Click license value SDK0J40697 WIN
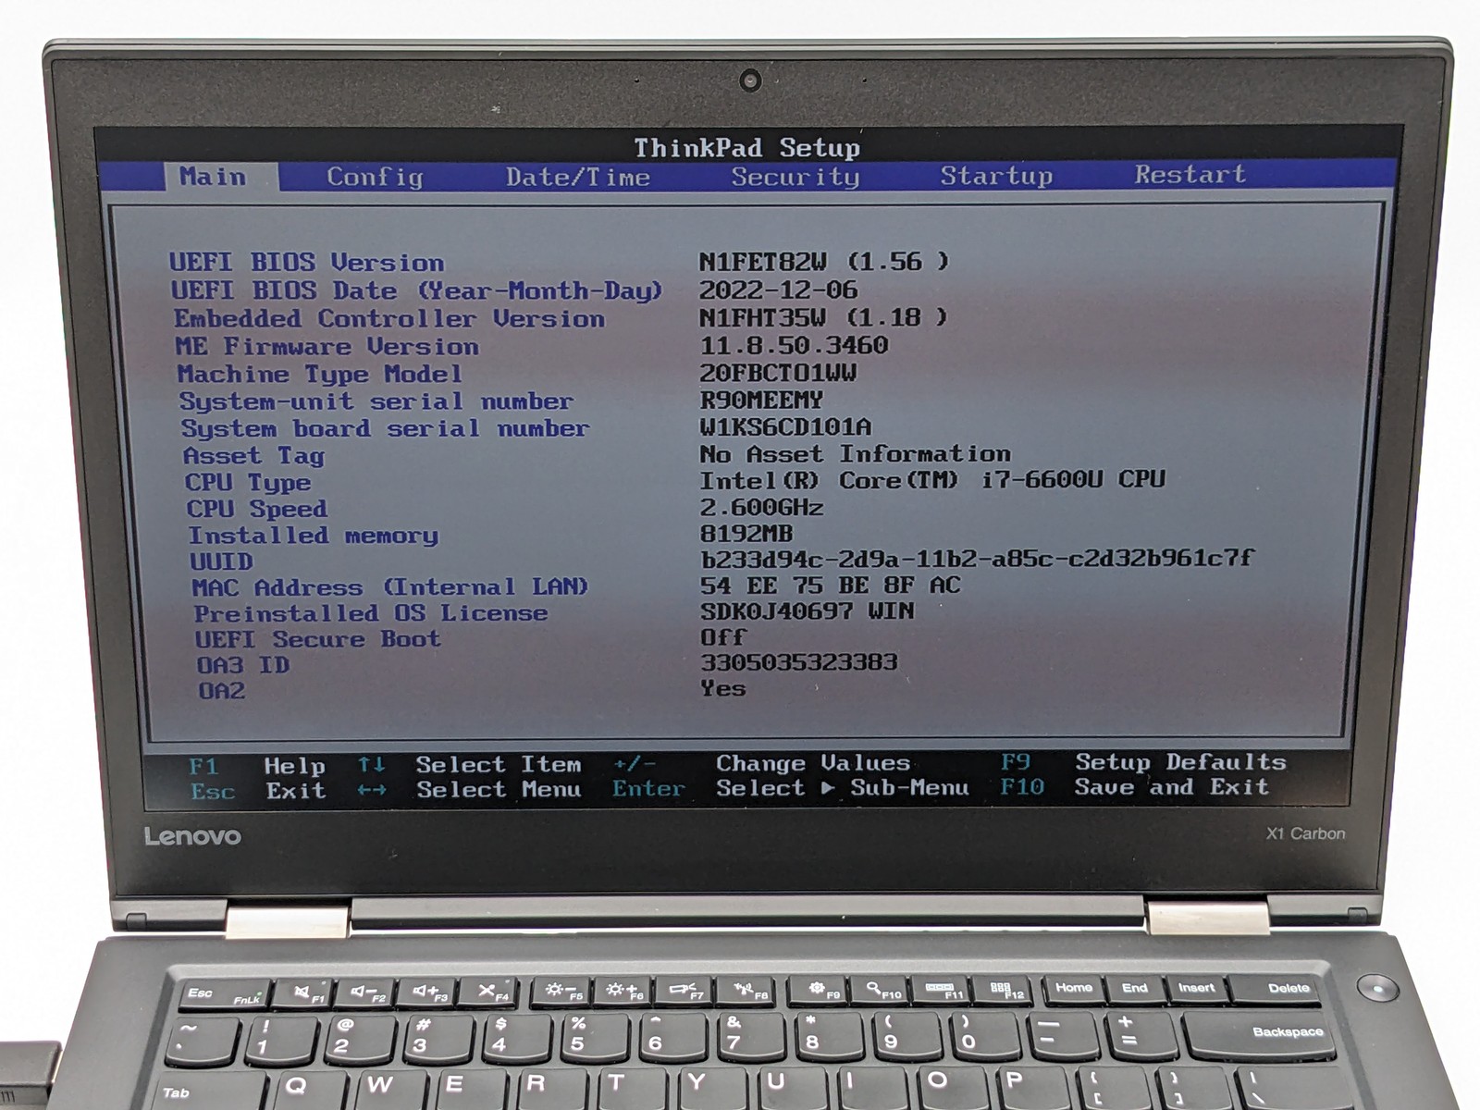Screen dimensions: 1480x1110 (808, 610)
